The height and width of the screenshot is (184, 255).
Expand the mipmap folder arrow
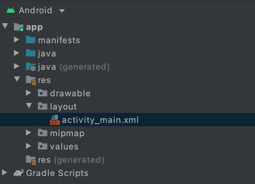point(29,133)
